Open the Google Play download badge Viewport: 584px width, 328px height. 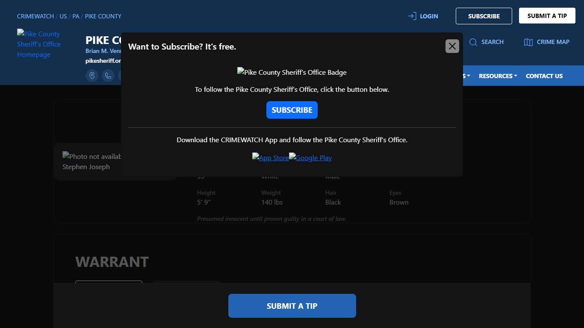(x=310, y=158)
